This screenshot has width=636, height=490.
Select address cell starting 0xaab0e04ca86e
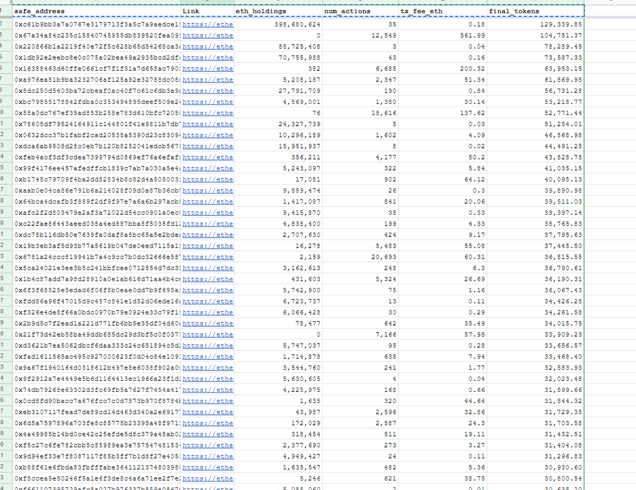click(x=96, y=190)
